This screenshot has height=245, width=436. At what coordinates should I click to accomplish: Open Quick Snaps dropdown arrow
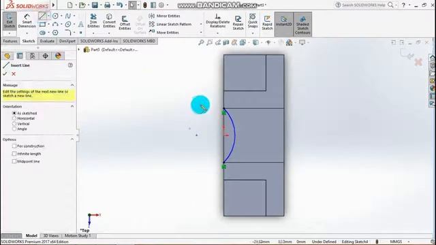[253, 33]
